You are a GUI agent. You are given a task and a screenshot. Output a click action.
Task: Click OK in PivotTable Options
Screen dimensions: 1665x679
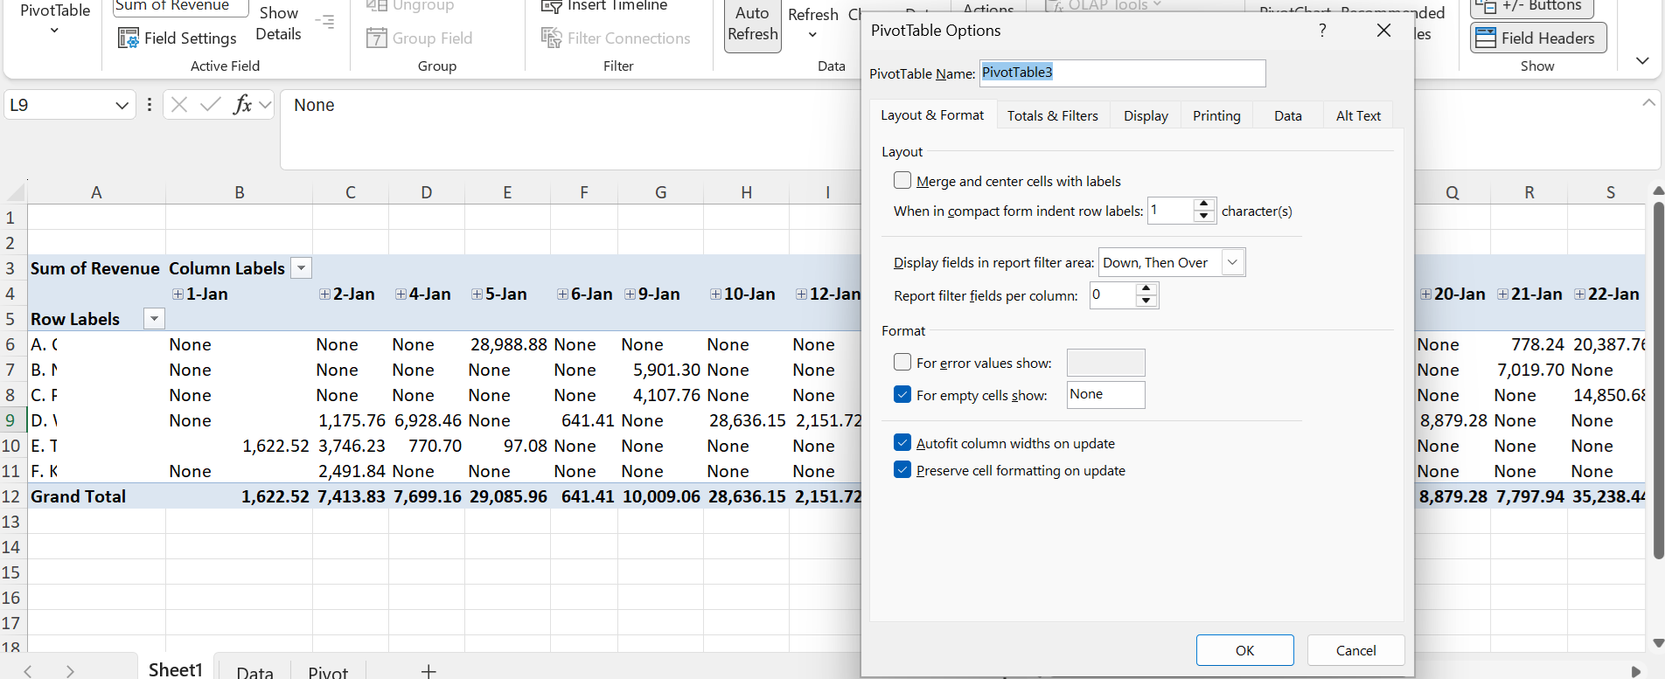pos(1244,650)
